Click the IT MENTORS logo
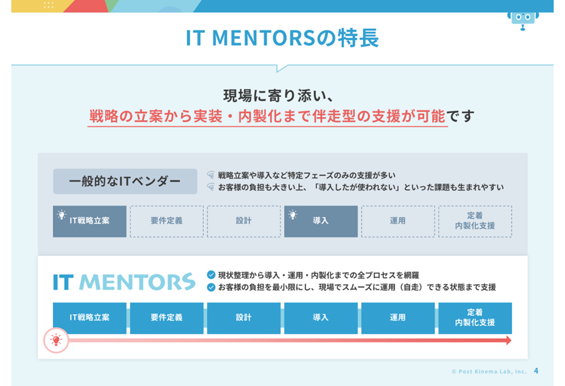Image resolution: width=565 pixels, height=386 pixels. [x=124, y=282]
